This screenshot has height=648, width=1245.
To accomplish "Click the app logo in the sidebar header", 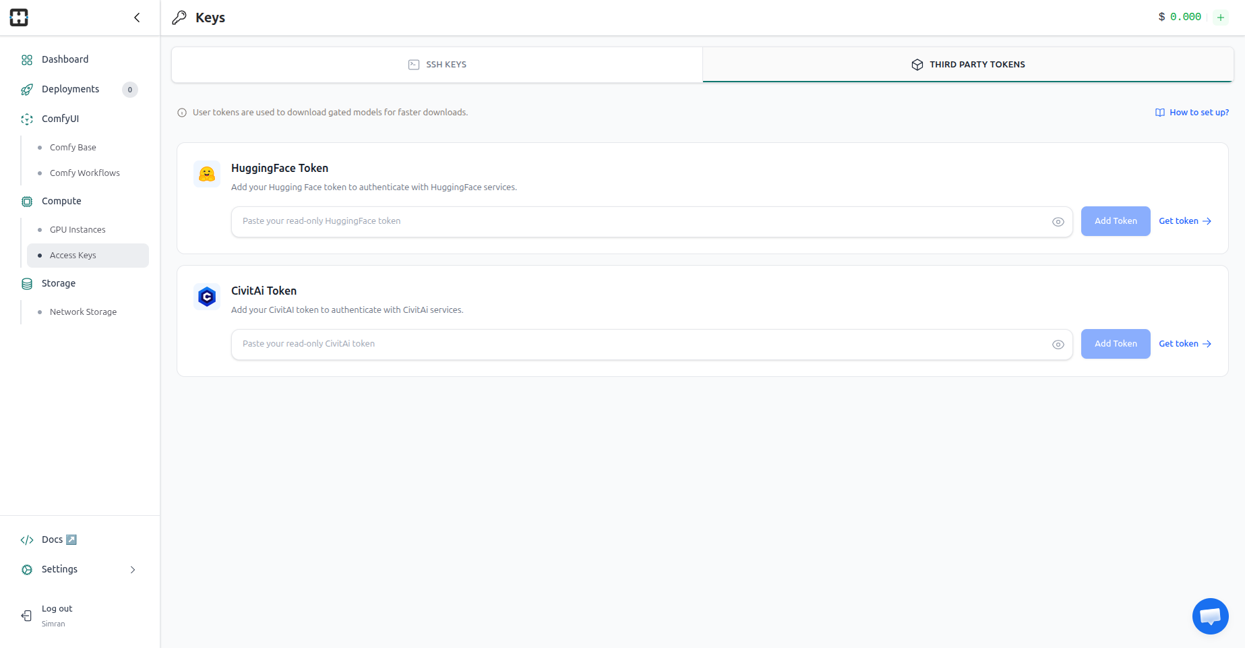I will click(x=19, y=18).
